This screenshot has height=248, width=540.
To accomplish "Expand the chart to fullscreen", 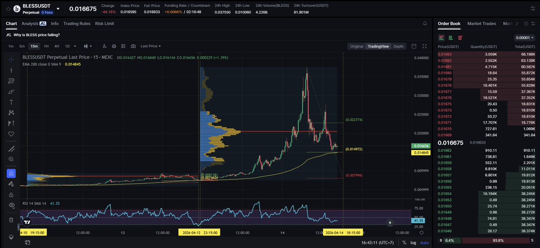I will [425, 46].
